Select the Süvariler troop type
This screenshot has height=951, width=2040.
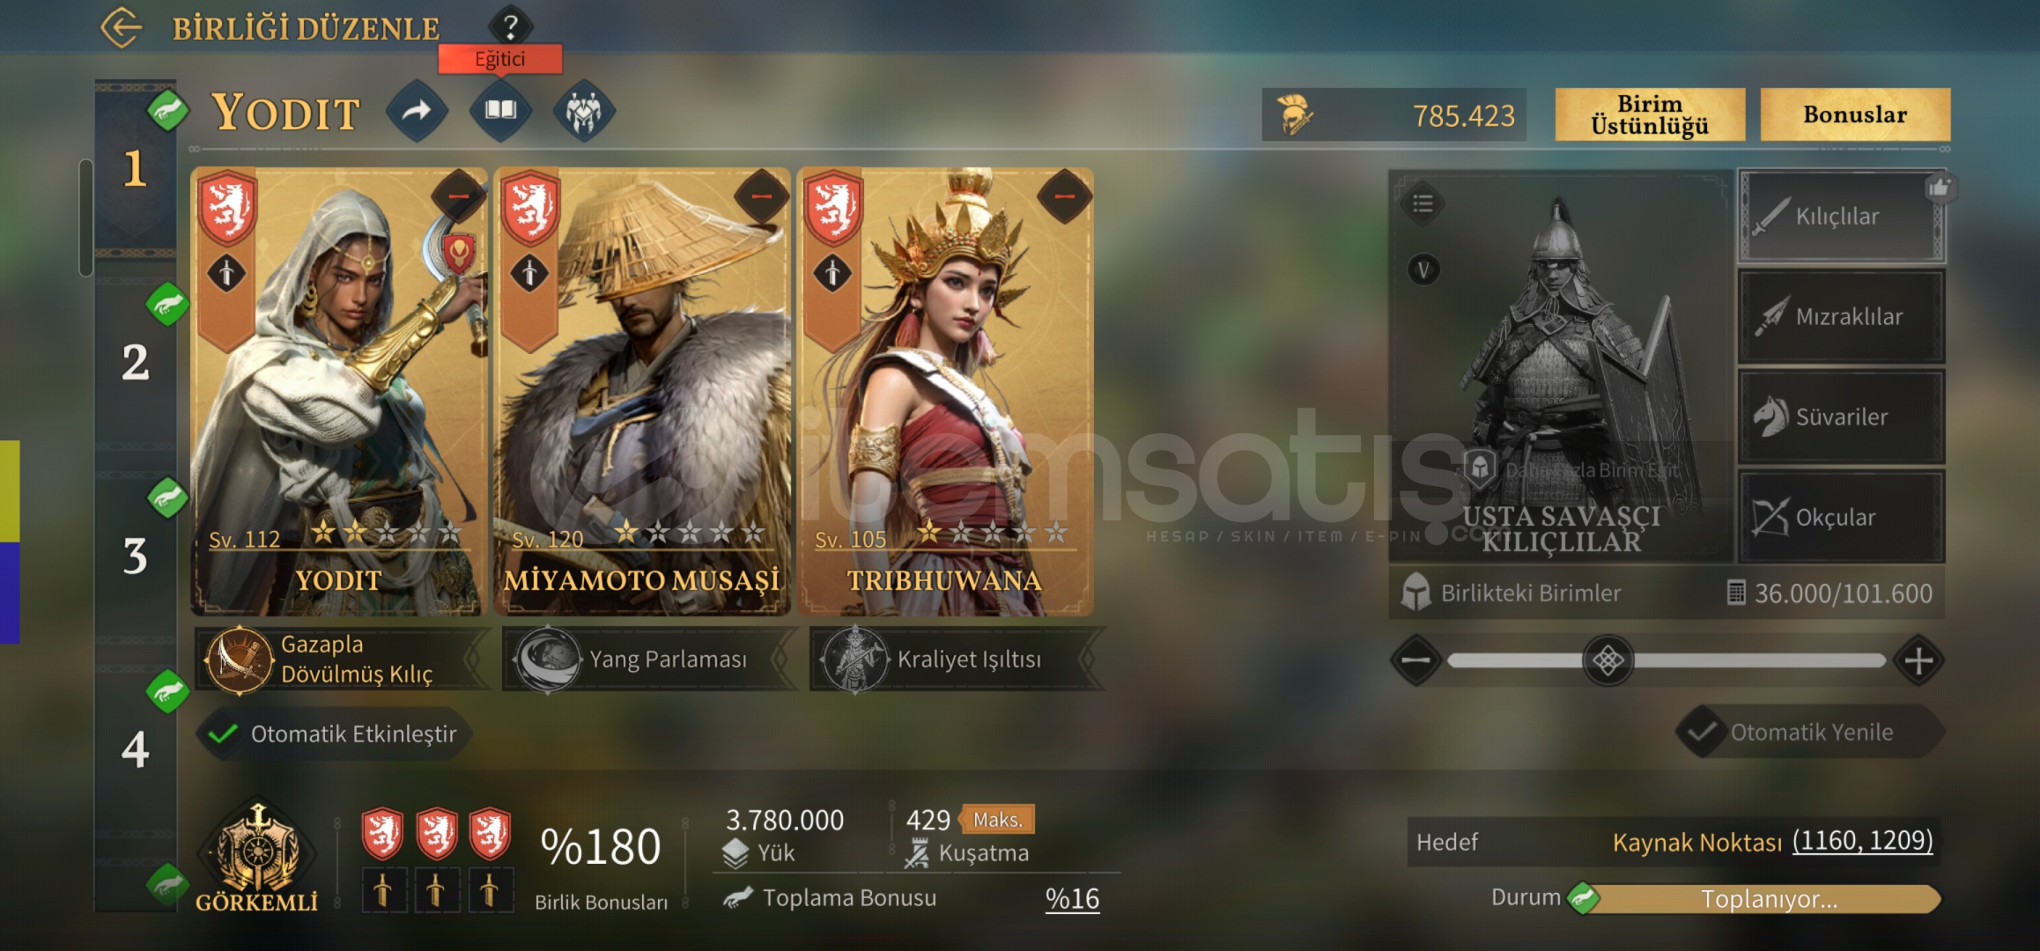click(x=1841, y=417)
